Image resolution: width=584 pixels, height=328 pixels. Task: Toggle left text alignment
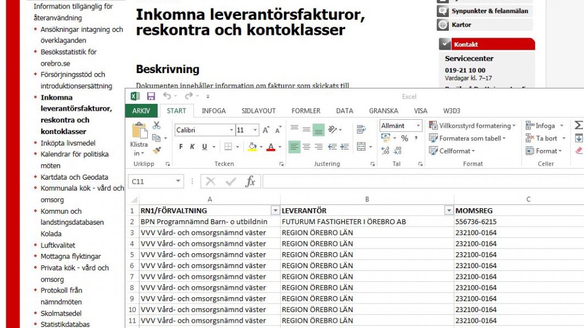click(294, 147)
